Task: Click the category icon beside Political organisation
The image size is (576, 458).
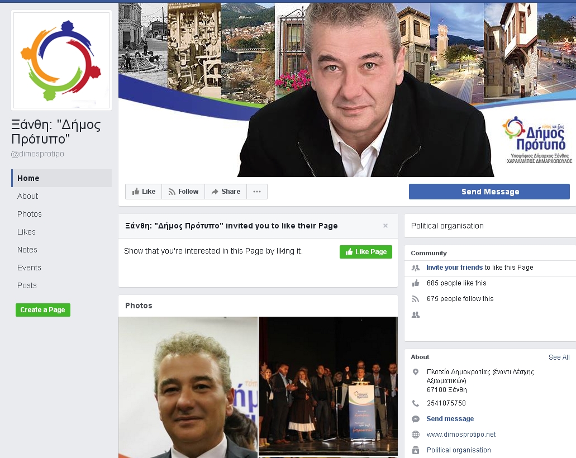Action: [416, 450]
